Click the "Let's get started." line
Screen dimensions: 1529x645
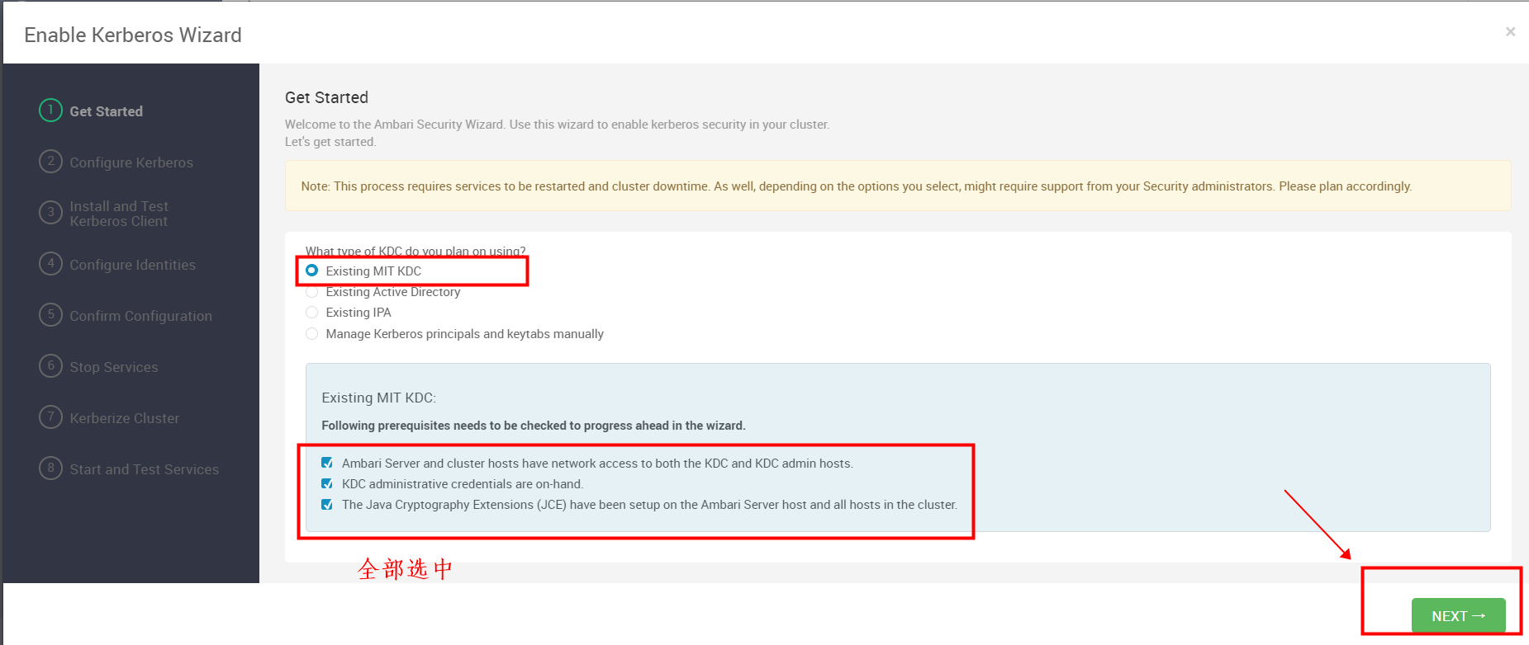coord(330,142)
